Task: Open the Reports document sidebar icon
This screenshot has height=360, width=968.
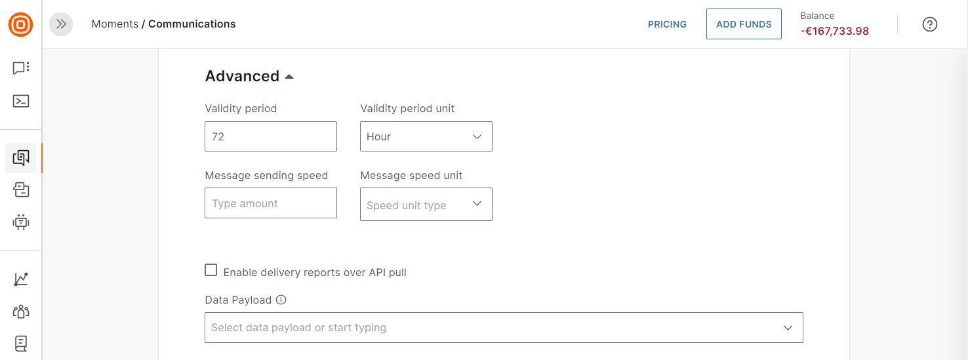Action: click(x=21, y=343)
